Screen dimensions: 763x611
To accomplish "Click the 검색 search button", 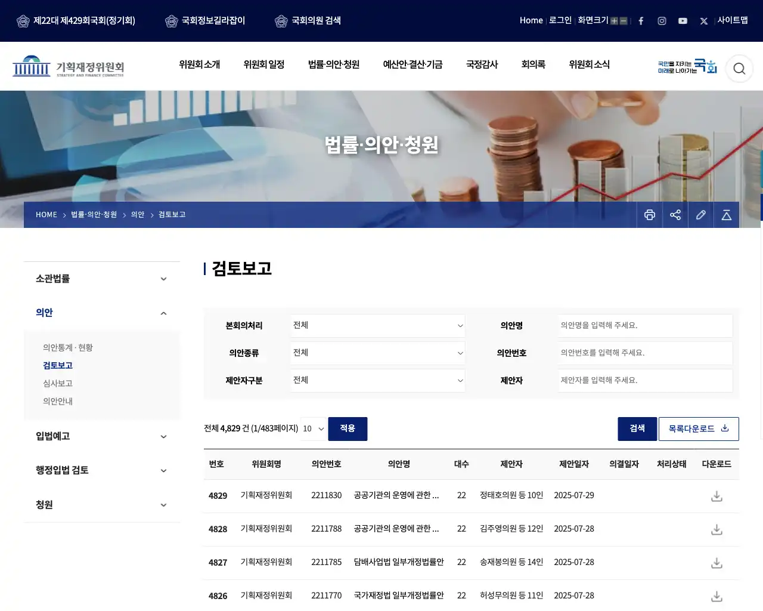I will click(637, 429).
